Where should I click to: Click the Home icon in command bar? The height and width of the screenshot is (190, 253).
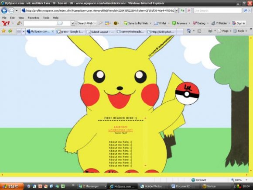coord(189,31)
